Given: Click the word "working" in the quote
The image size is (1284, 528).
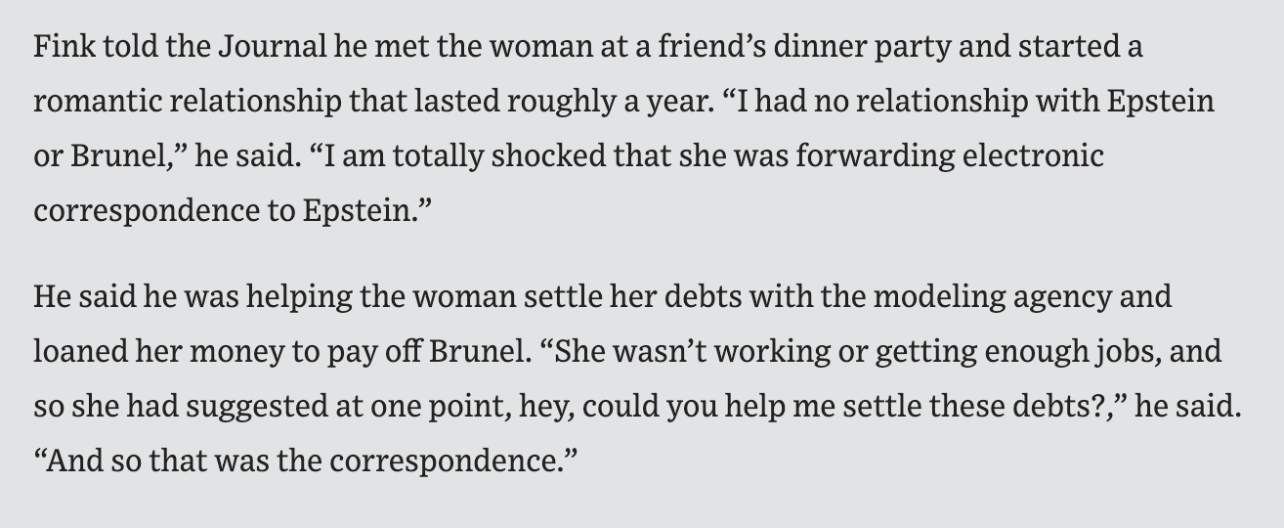Looking at the screenshot, I should tap(769, 351).
